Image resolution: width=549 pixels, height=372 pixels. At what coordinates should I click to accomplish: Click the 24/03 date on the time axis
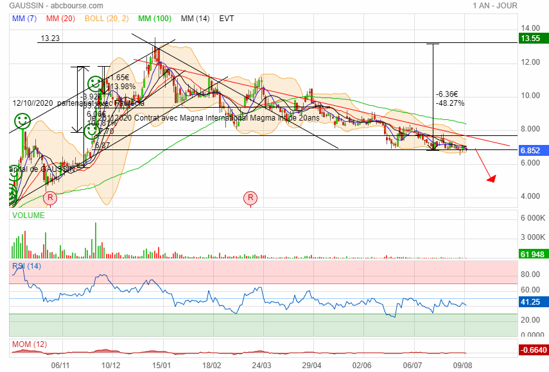[x=261, y=366]
